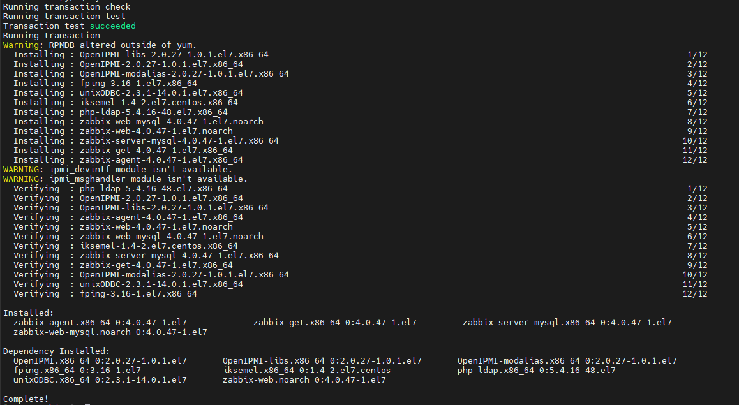Click 'Installing : unixODBC' package line

point(128,93)
